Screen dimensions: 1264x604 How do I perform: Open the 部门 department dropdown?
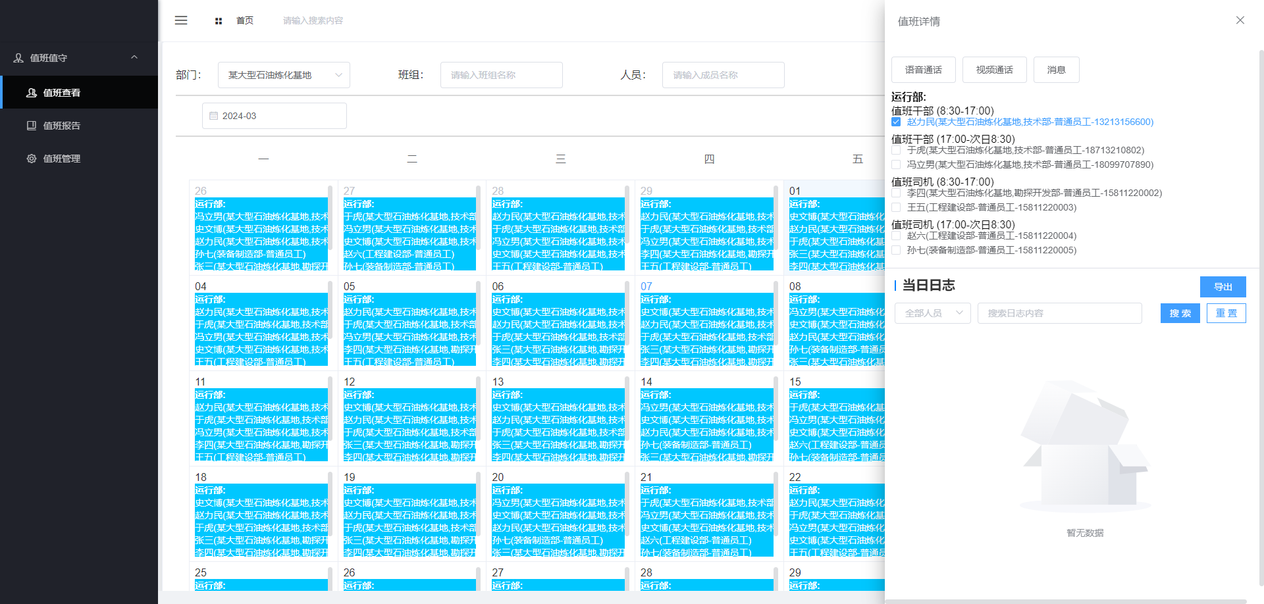point(284,75)
